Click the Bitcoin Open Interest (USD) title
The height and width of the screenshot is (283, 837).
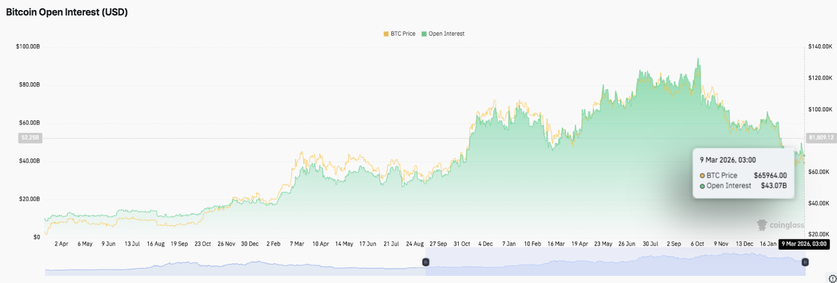coord(67,12)
